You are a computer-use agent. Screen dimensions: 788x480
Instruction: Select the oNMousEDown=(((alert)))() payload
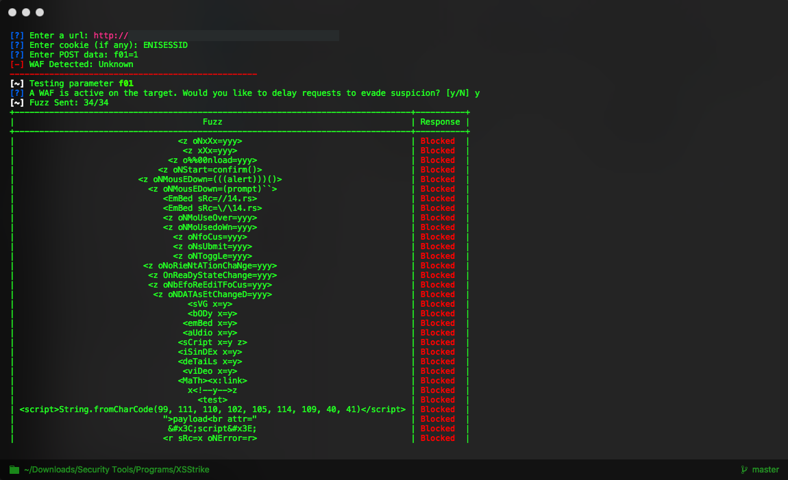210,179
